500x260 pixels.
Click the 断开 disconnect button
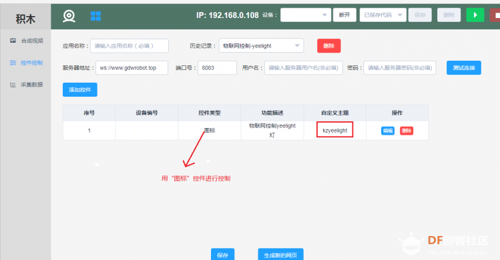tap(344, 15)
